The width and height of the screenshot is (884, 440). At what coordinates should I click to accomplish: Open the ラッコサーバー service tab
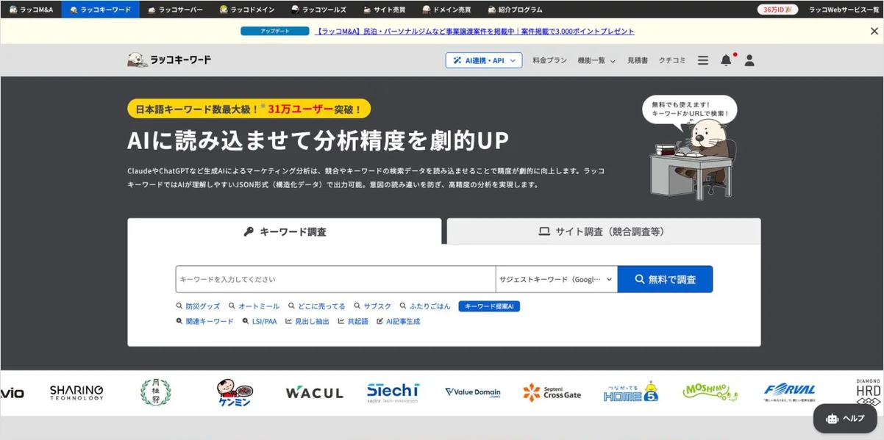pyautogui.click(x=174, y=10)
